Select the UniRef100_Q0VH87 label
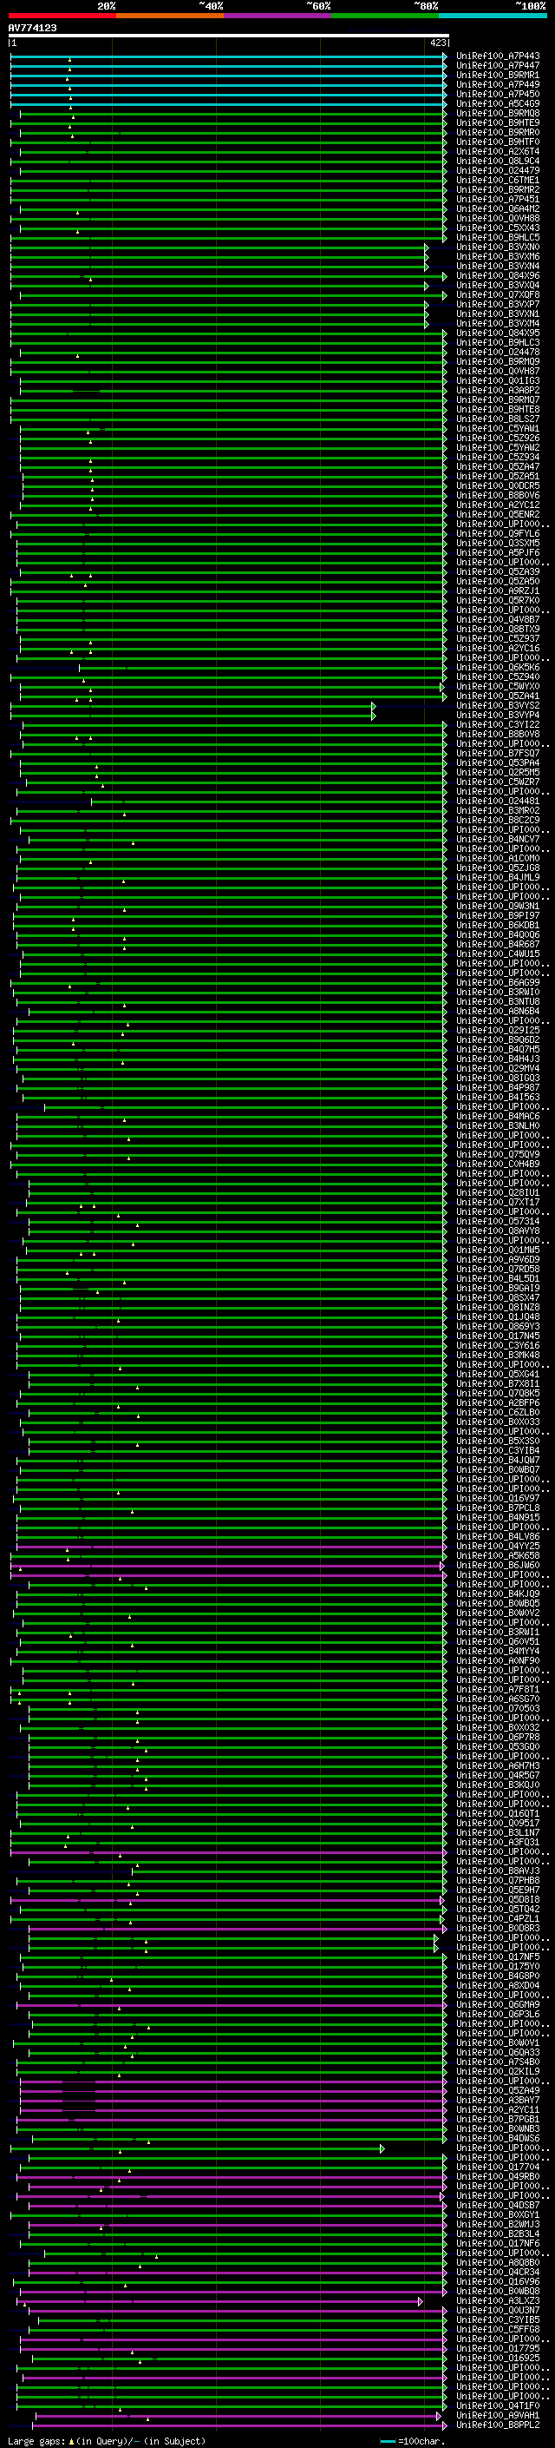Screen dimensions: 555x2448 (x=498, y=371)
